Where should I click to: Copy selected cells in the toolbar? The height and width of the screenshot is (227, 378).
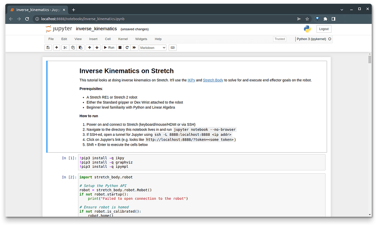73,47
